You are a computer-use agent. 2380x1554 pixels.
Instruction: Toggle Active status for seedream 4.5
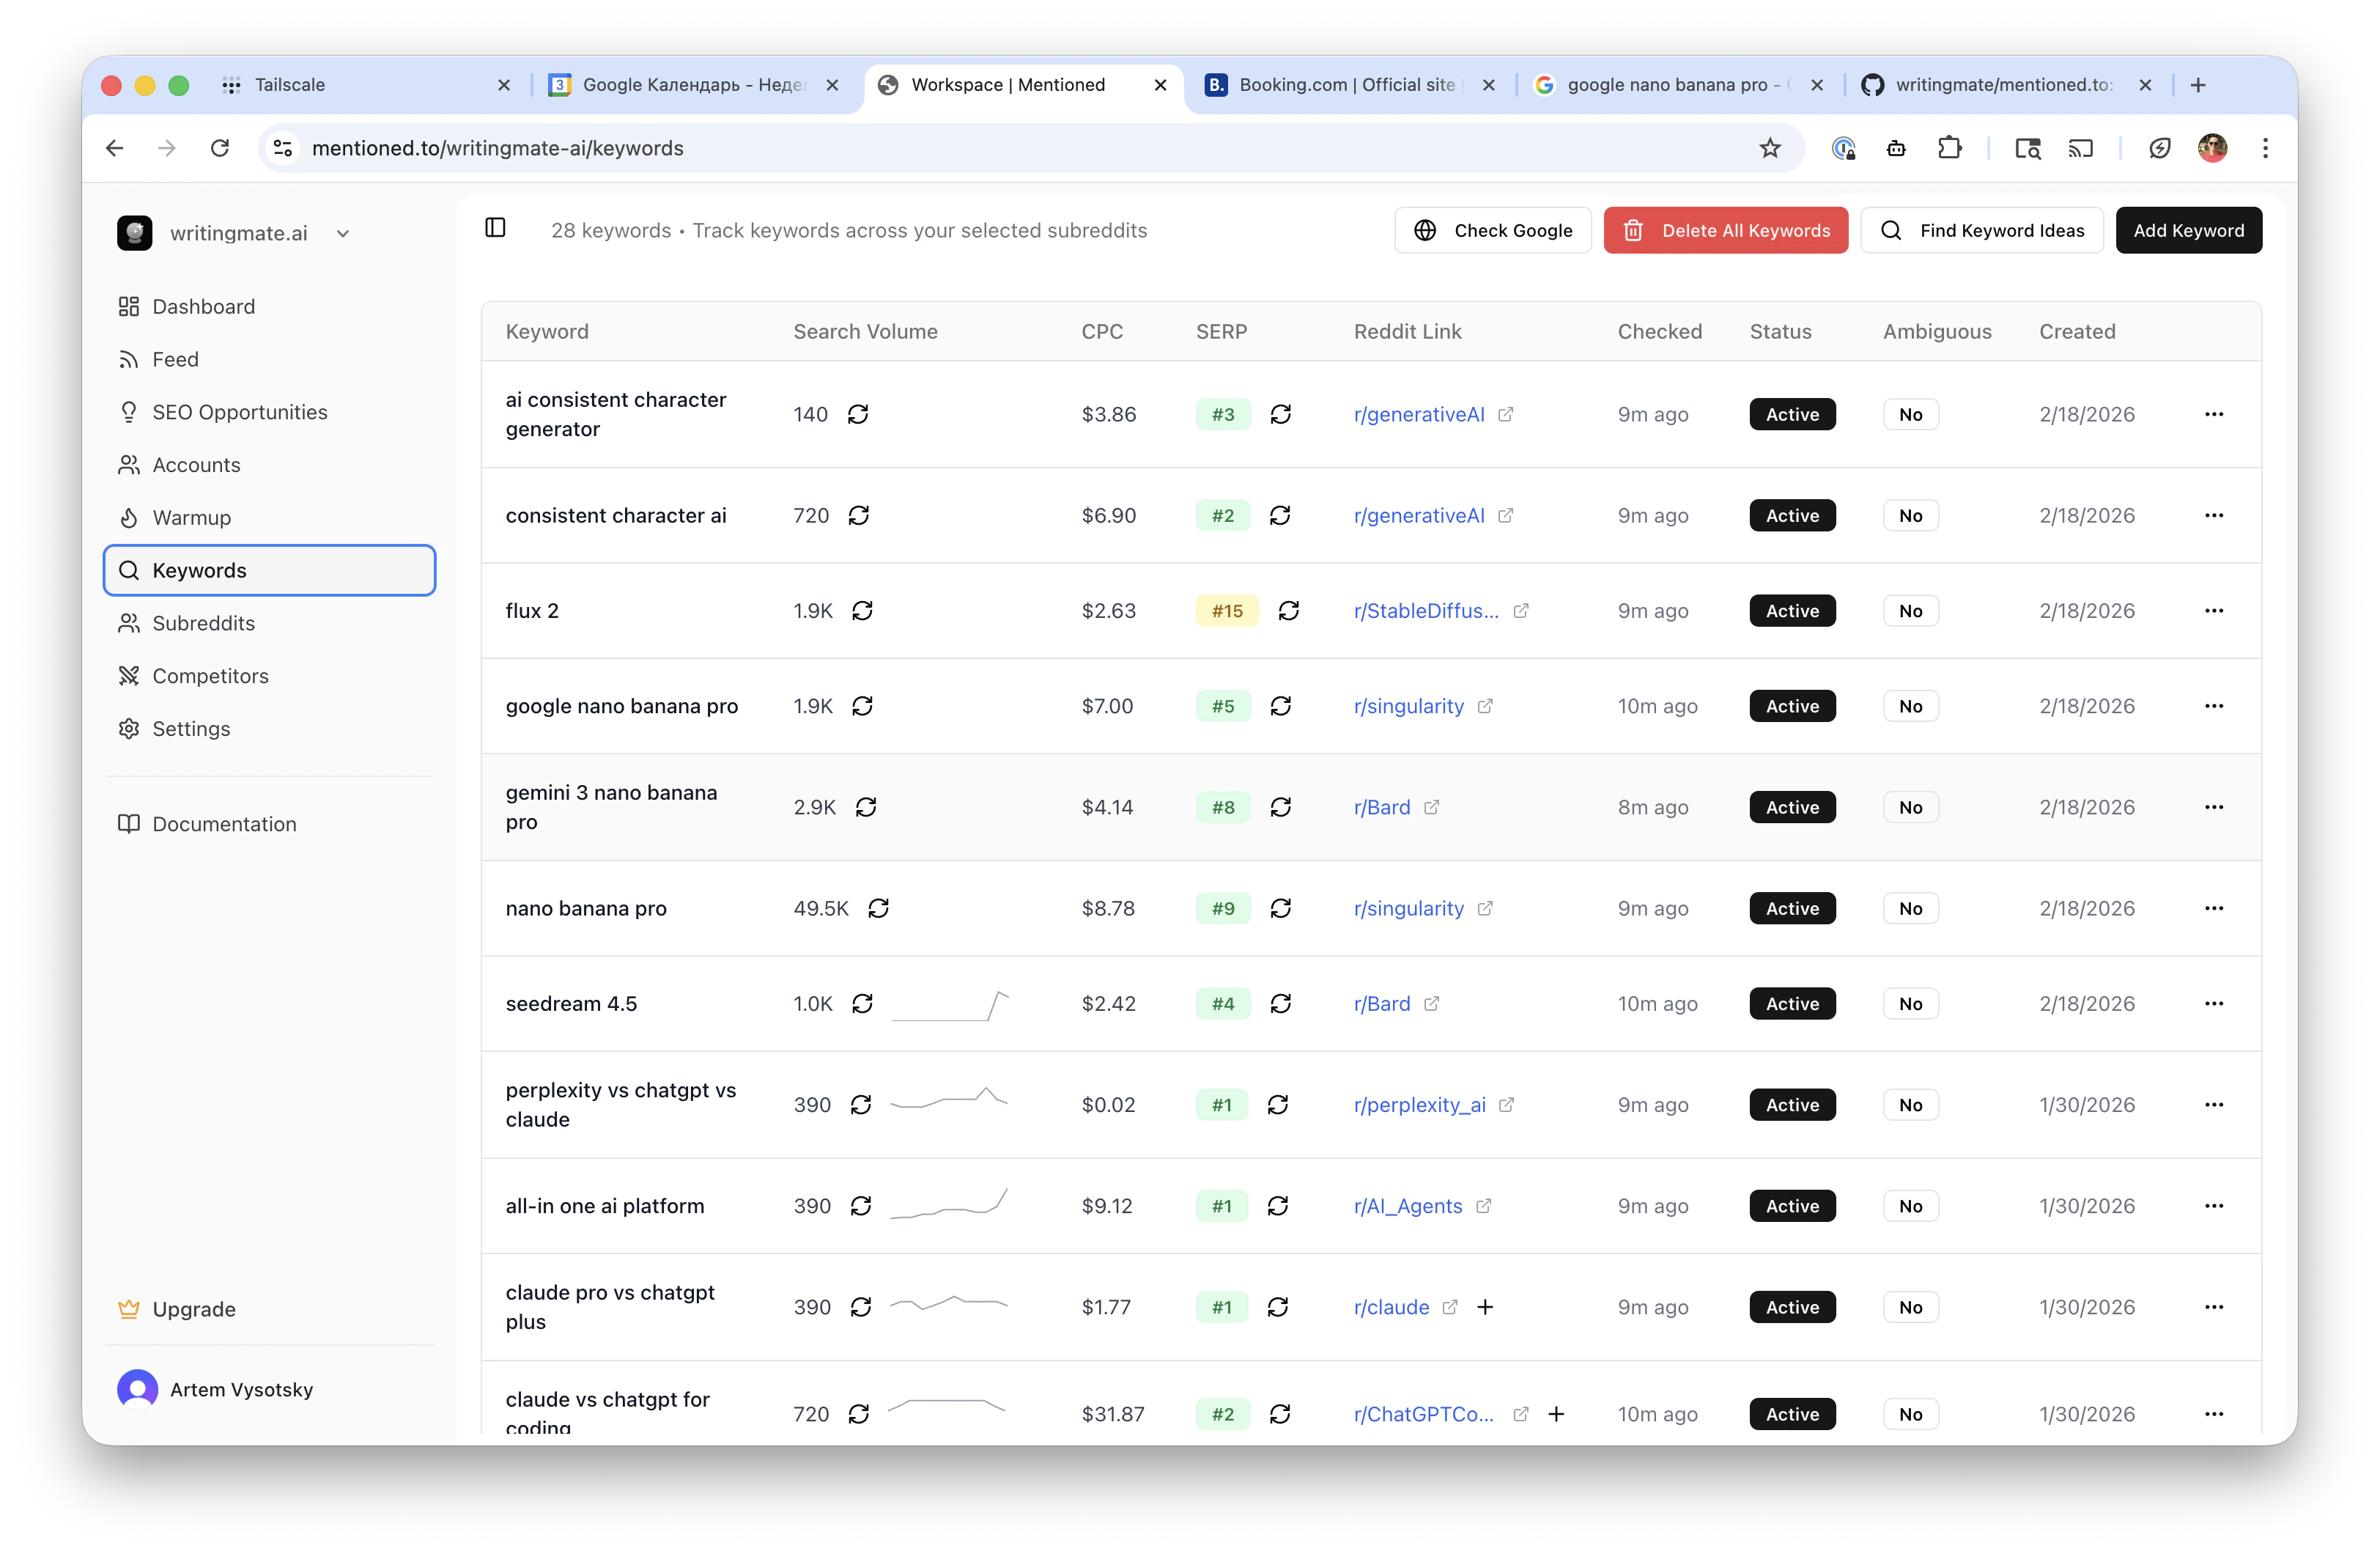coord(1792,1004)
